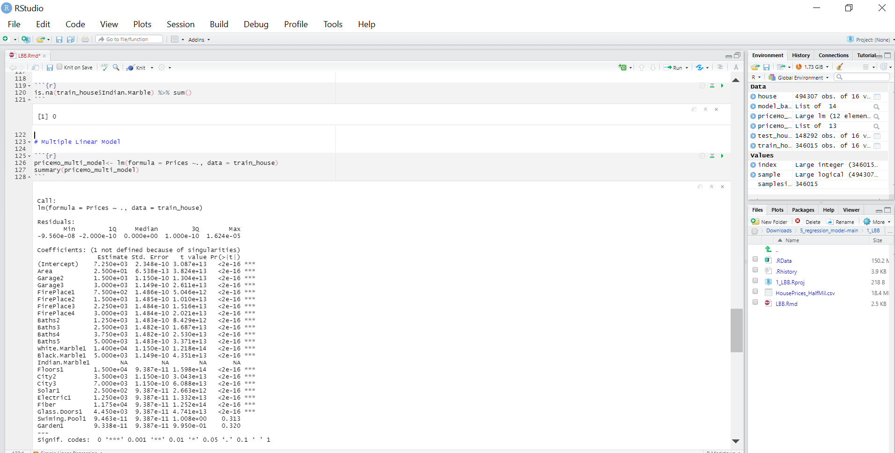Run the multiple linear model chunk

[723, 156]
